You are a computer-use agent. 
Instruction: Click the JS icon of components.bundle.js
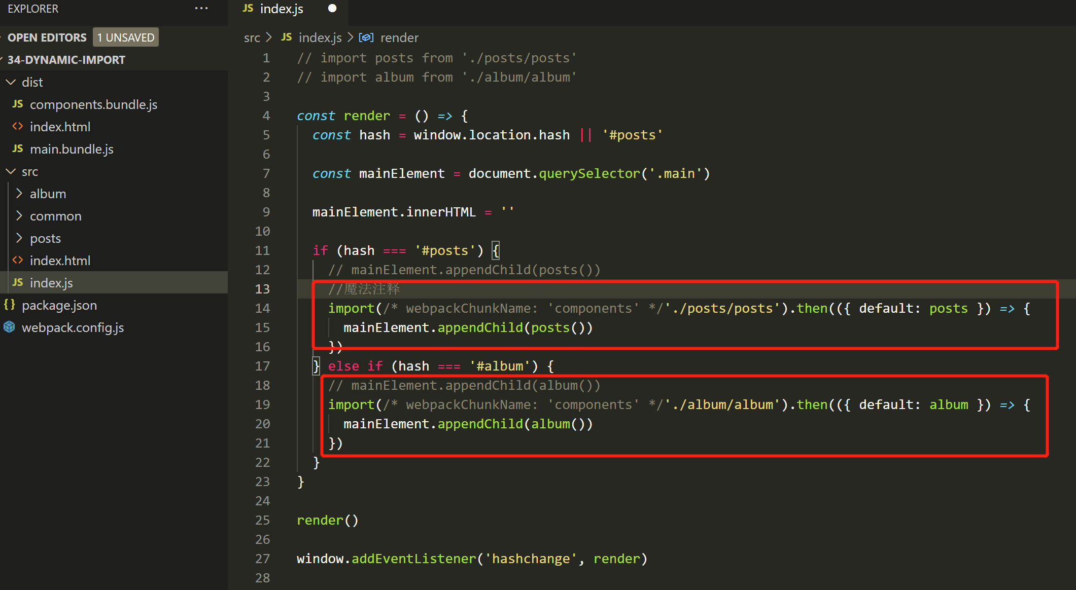[x=18, y=104]
